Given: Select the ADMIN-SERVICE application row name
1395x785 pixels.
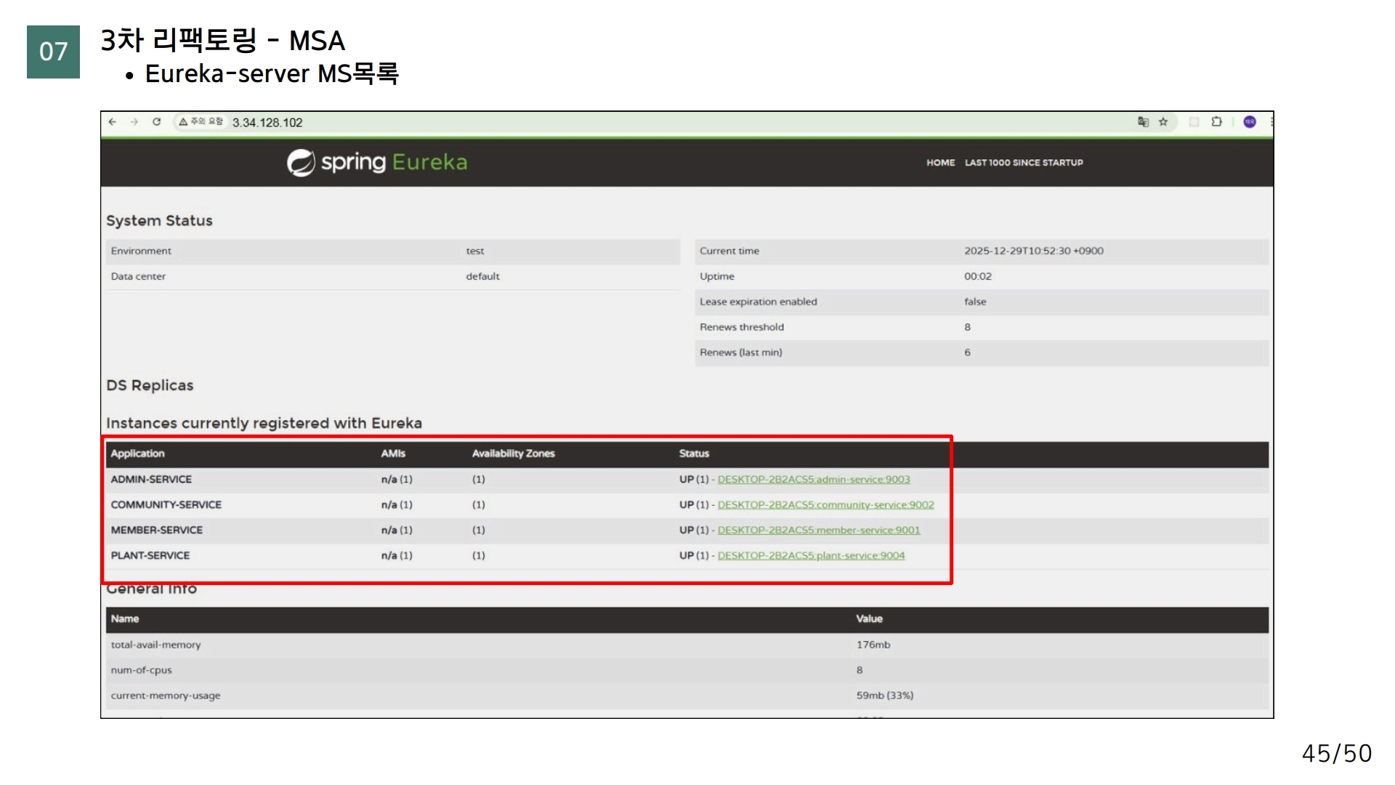Looking at the screenshot, I should point(151,480).
